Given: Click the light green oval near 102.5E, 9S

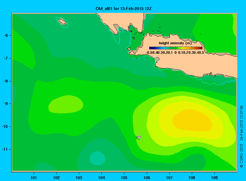Looking at the screenshot, I should point(66,104).
